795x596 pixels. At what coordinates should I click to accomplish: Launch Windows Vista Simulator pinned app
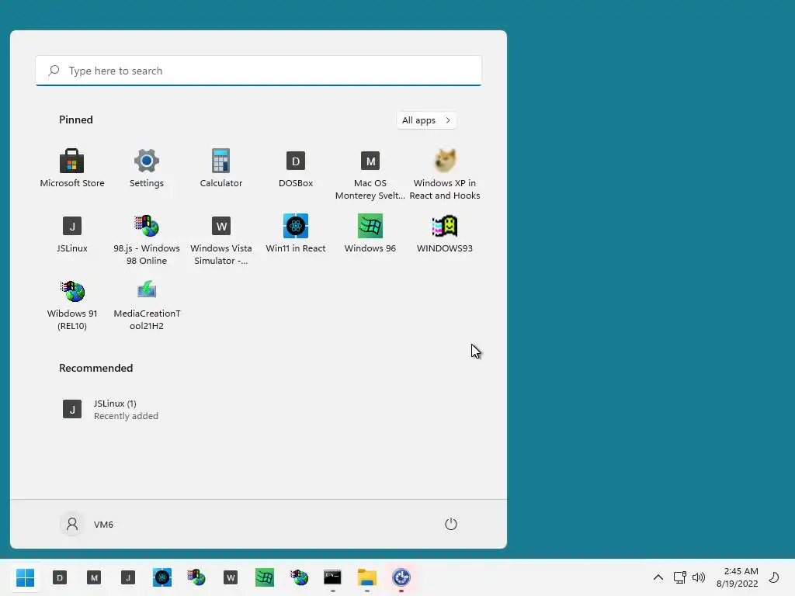[x=221, y=240]
